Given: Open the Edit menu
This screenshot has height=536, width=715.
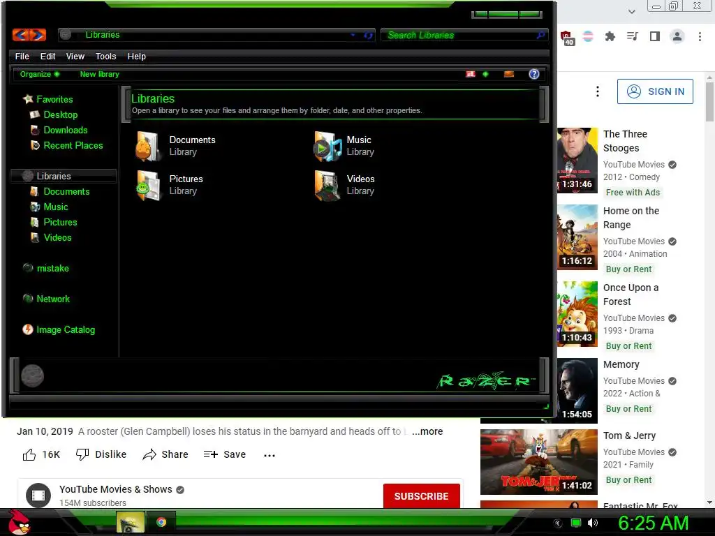Looking at the screenshot, I should tap(47, 56).
